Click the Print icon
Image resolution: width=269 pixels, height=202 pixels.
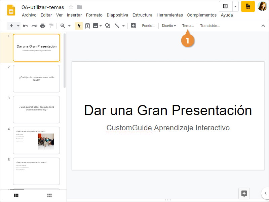[43, 26]
